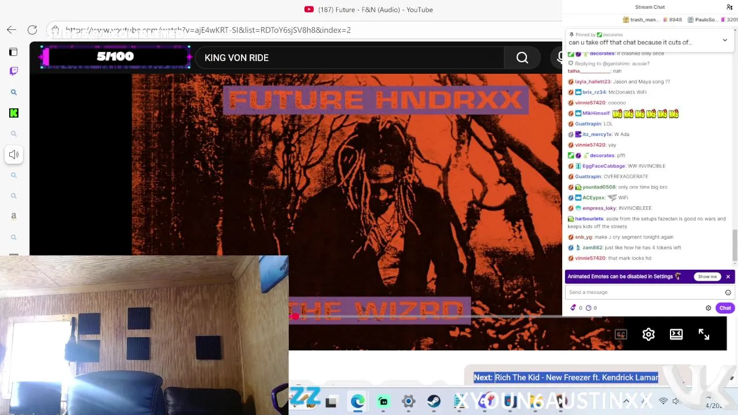Toggle closed captions on the video
738x415 pixels.
pos(621,334)
